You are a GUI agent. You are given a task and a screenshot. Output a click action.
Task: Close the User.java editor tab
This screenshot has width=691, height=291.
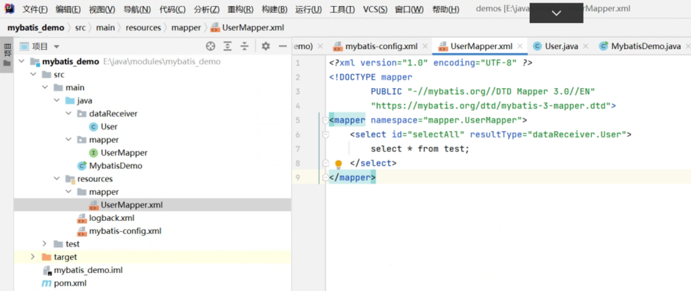point(586,46)
